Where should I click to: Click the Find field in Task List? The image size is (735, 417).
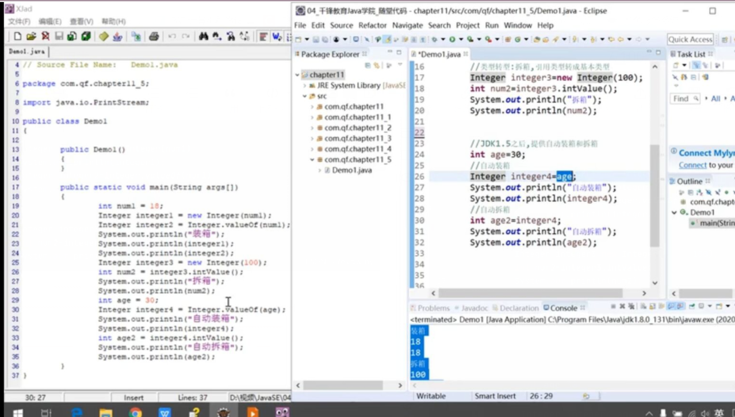point(685,99)
